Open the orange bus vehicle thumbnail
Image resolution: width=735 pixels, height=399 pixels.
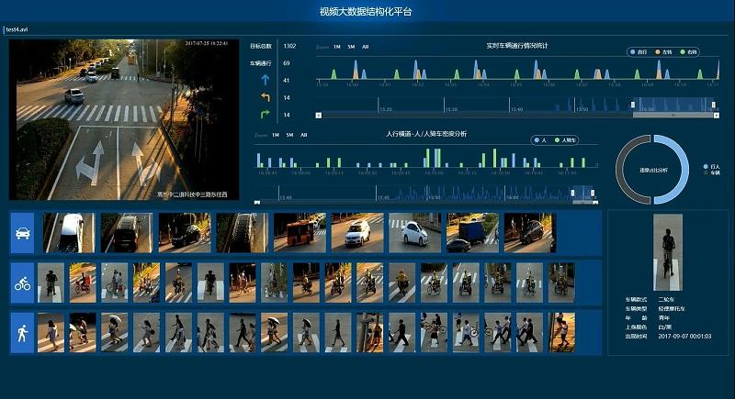300,233
